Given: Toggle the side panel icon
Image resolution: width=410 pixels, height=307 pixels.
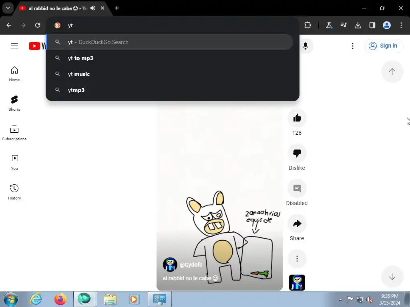Looking at the screenshot, I should 372,25.
